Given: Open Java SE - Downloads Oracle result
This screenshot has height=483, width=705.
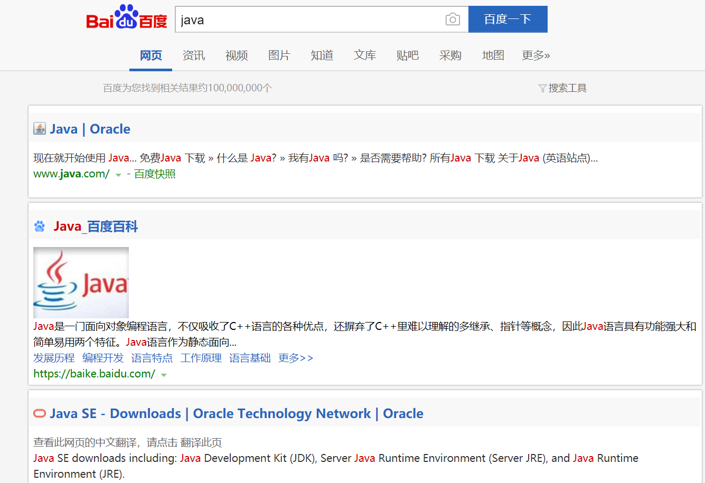Looking at the screenshot, I should 237,413.
